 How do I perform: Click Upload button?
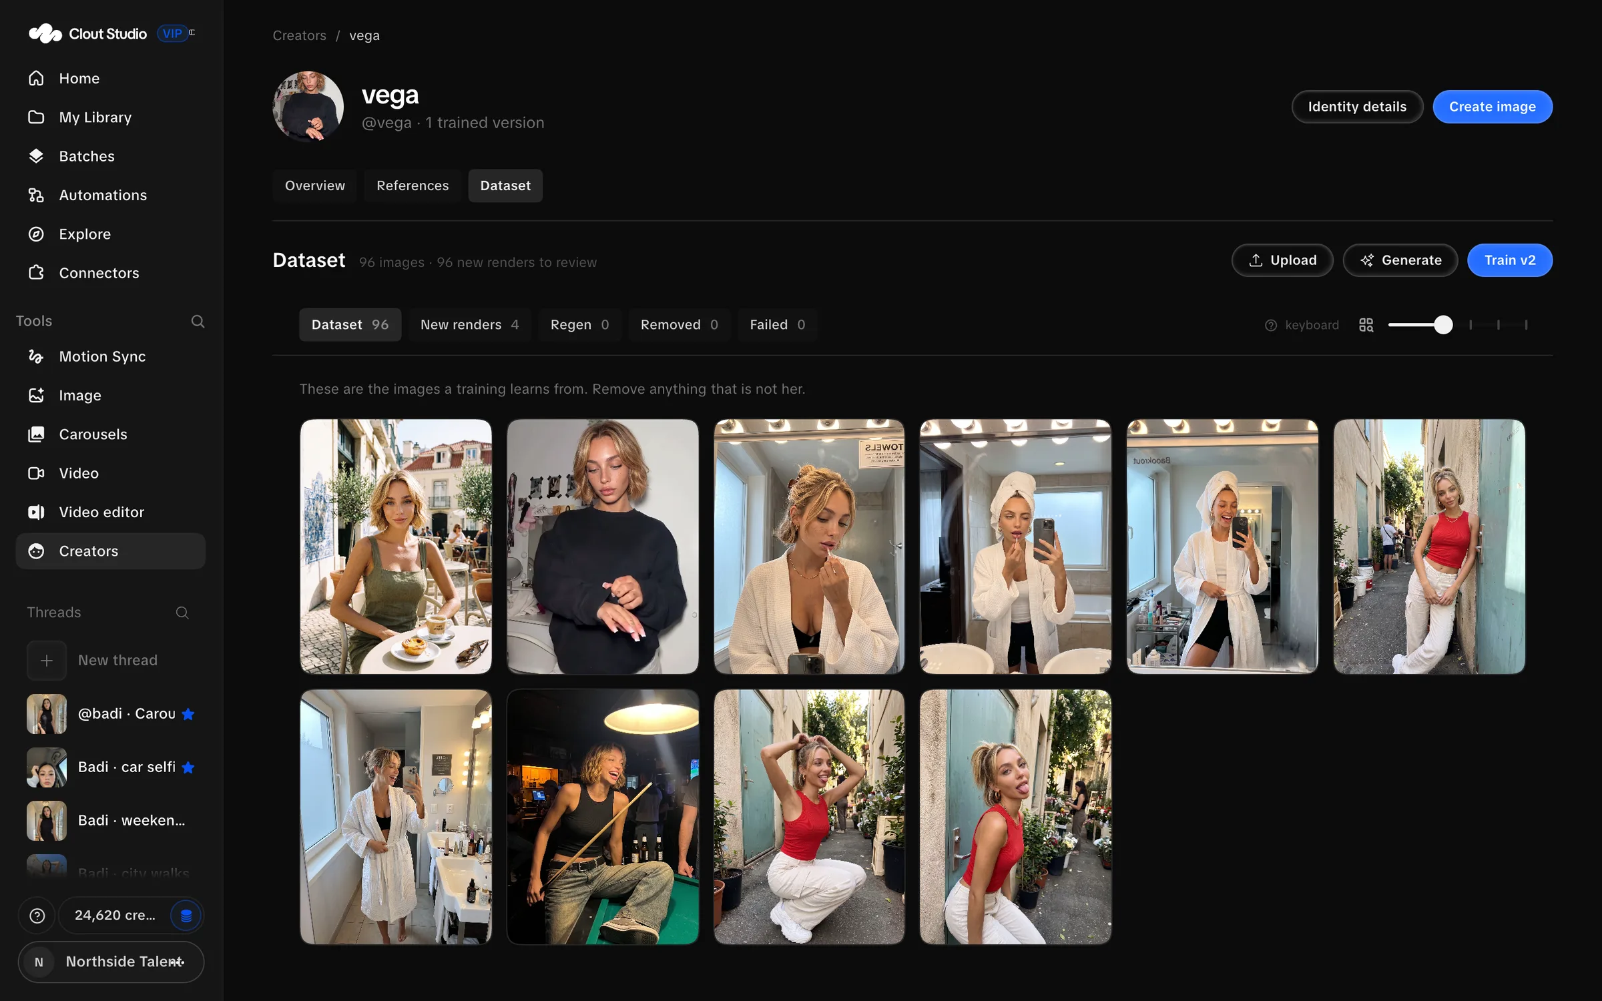pyautogui.click(x=1282, y=260)
